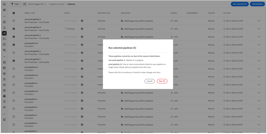Click "Mar 4, 2025-4:22 PM" last run date
This screenshot has width=267, height=134.
(234, 69)
